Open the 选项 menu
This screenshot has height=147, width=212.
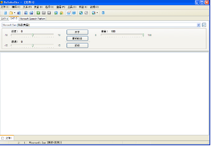[x=49, y=7]
